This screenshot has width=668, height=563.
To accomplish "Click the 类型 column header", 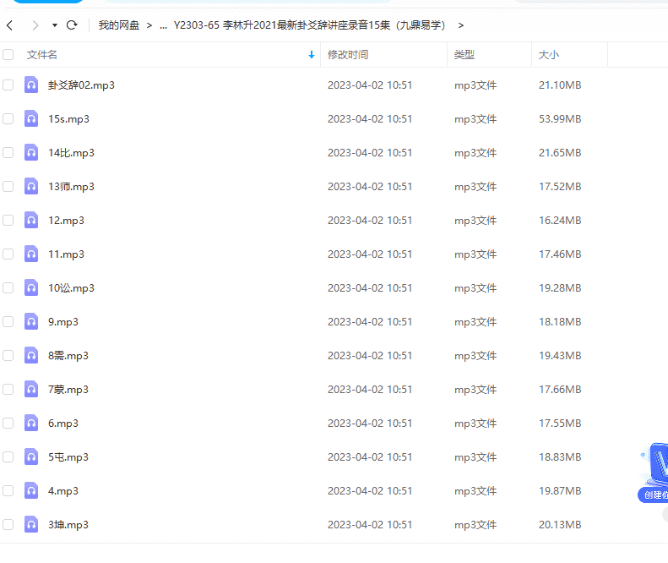I will tap(464, 55).
